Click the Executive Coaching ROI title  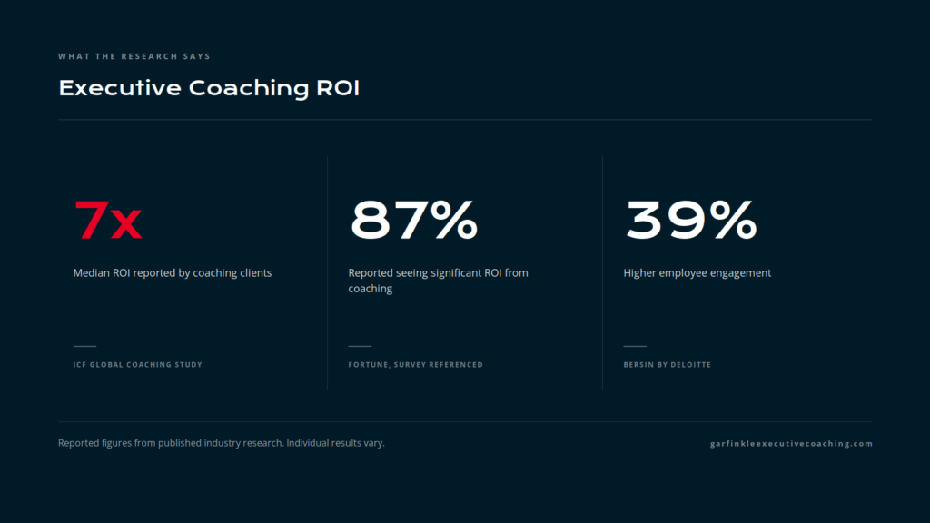coord(209,88)
